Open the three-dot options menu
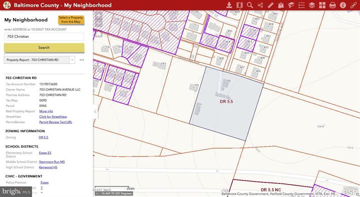360x197 pixels. (81, 60)
